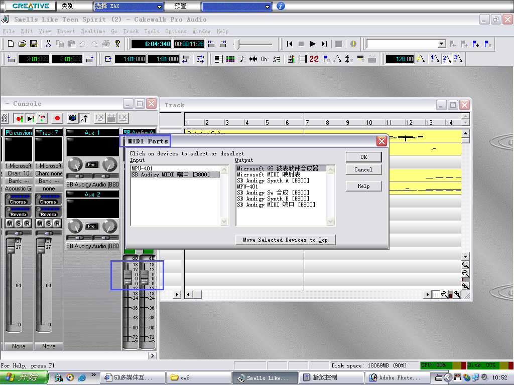Viewport: 514px width, 385px height.
Task: Open the cw9 folder taskbar button
Action: pyautogui.click(x=198, y=377)
